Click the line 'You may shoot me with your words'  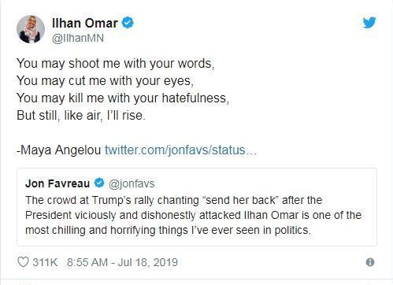point(116,64)
